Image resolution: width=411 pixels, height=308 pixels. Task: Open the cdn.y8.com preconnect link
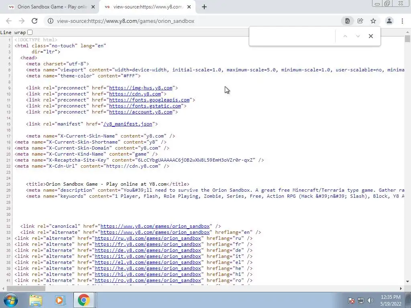(x=135, y=94)
